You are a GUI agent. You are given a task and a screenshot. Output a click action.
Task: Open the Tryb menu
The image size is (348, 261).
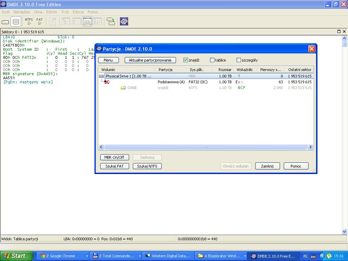[x=65, y=12]
